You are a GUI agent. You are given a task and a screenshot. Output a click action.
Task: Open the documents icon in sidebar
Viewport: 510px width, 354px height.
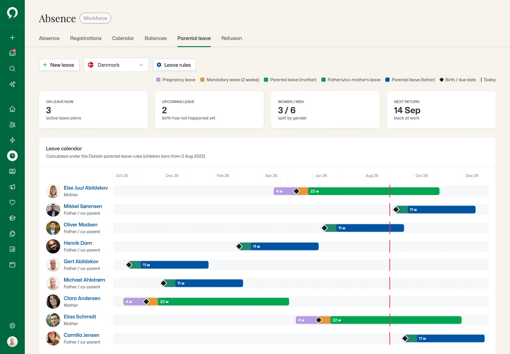click(12, 234)
